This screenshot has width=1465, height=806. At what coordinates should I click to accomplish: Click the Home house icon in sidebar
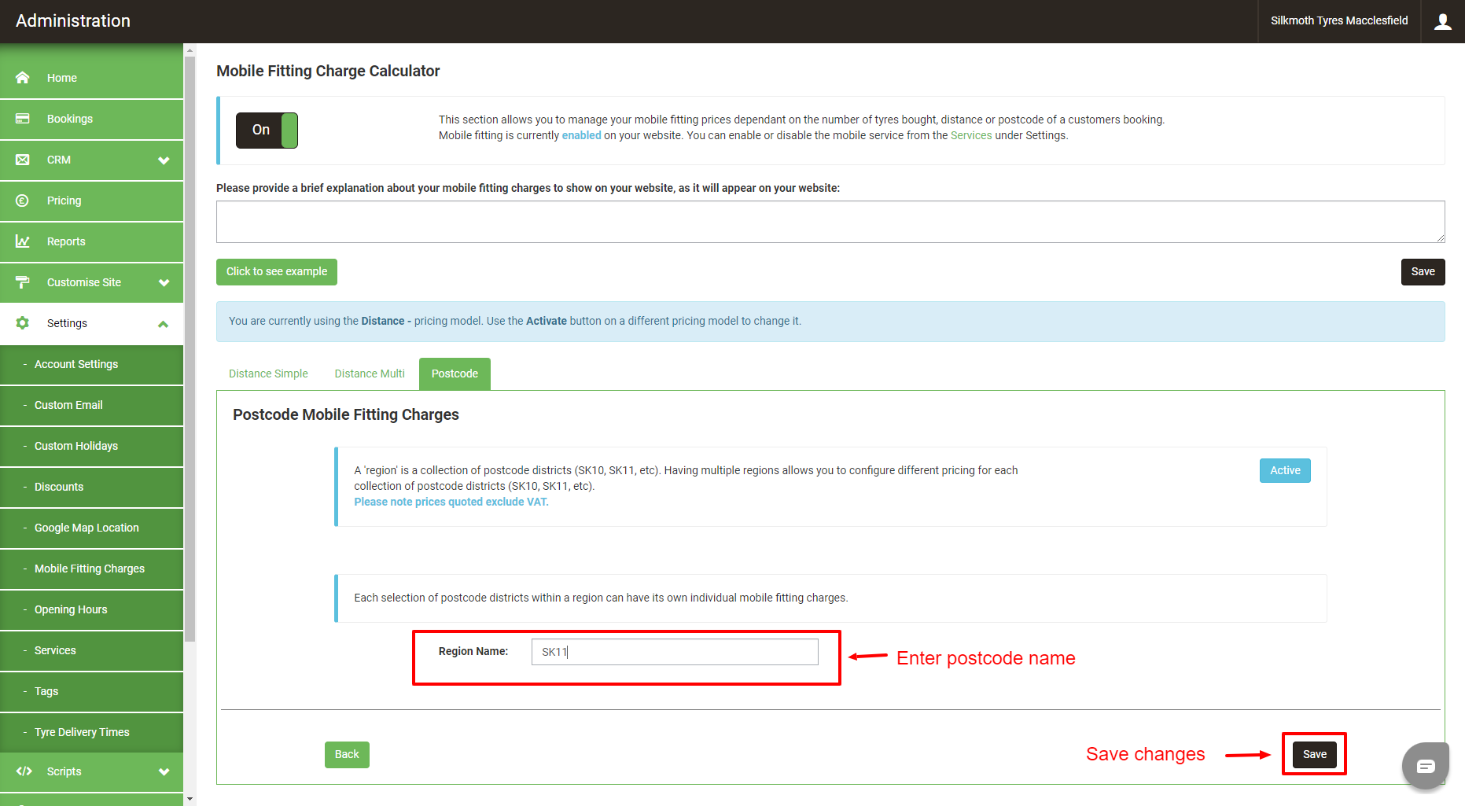pyautogui.click(x=23, y=78)
